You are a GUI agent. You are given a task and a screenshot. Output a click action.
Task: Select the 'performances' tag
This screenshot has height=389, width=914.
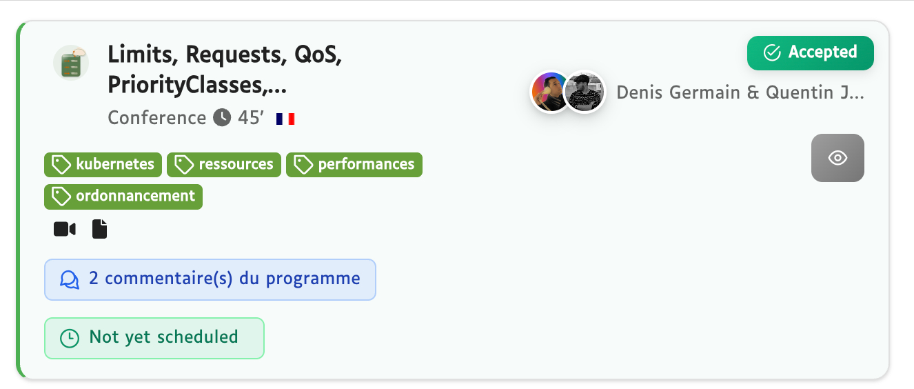tap(354, 165)
